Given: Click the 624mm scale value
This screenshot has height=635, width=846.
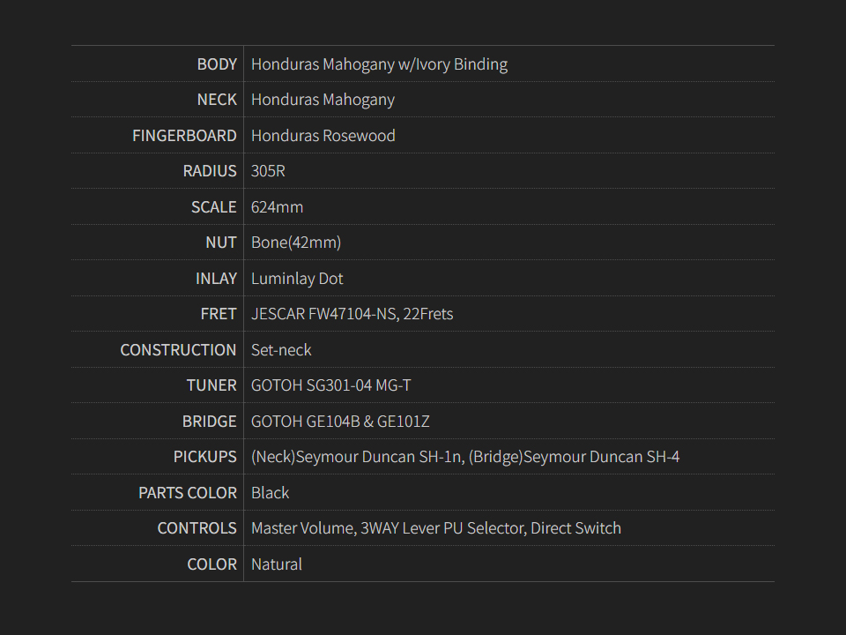Looking at the screenshot, I should (277, 207).
